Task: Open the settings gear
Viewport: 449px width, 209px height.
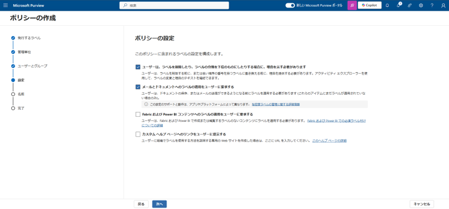Action: [x=421, y=5]
